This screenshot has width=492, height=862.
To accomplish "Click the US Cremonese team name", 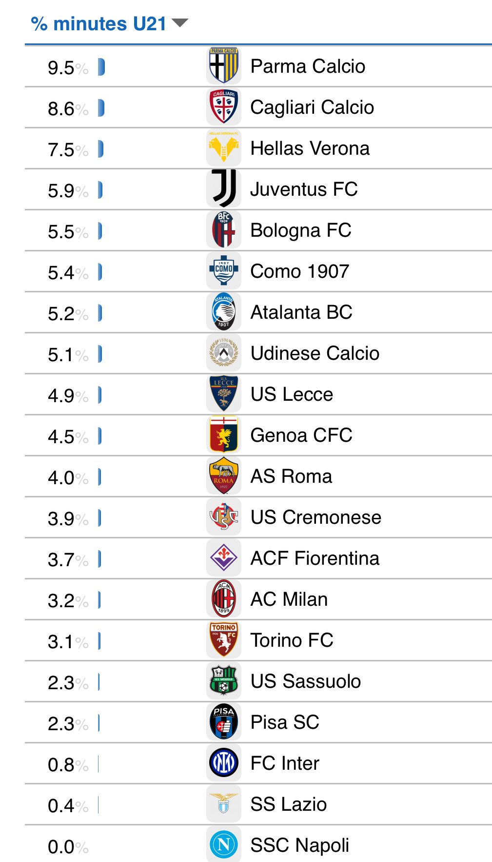I will click(316, 517).
